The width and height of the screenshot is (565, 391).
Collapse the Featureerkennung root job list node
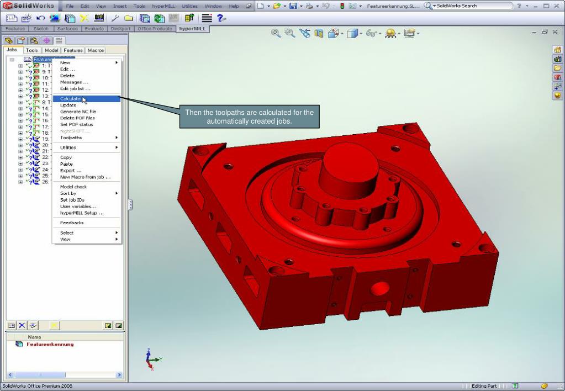click(x=12, y=60)
